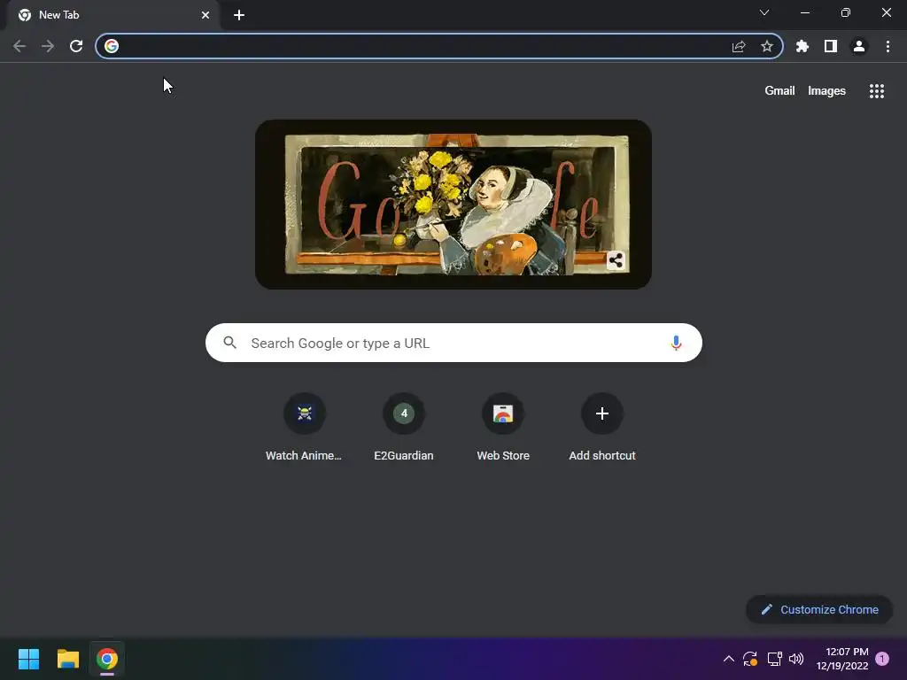
Task: Open Images link
Action: 826,91
